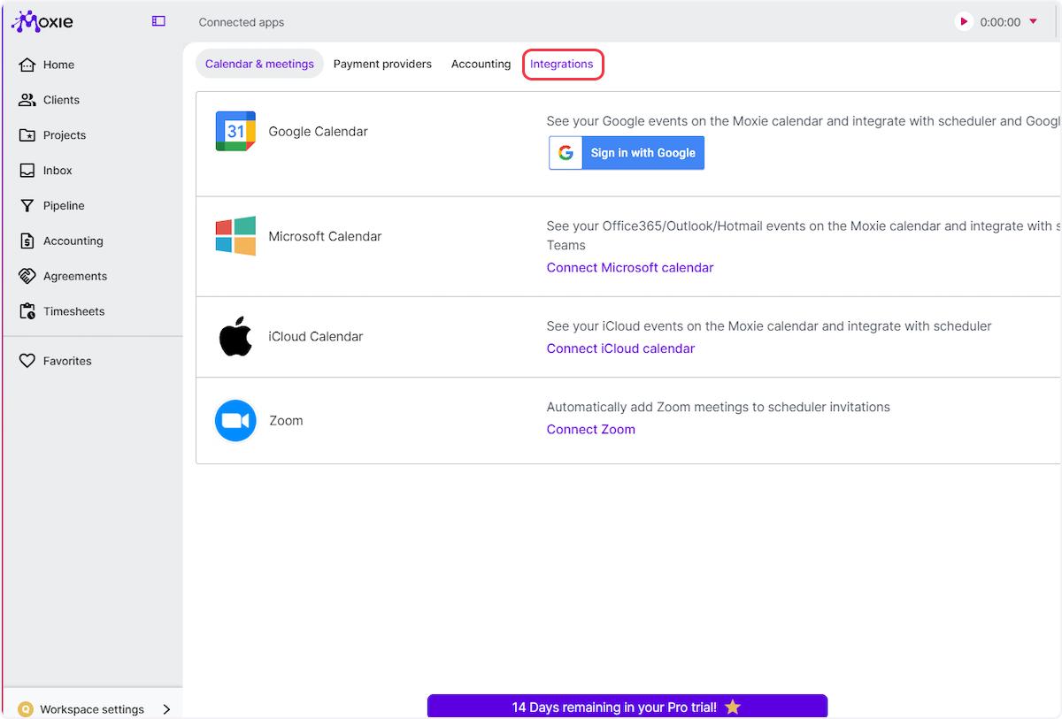Image resolution: width=1062 pixels, height=719 pixels.
Task: Open Workspace settings label
Action: click(x=92, y=709)
